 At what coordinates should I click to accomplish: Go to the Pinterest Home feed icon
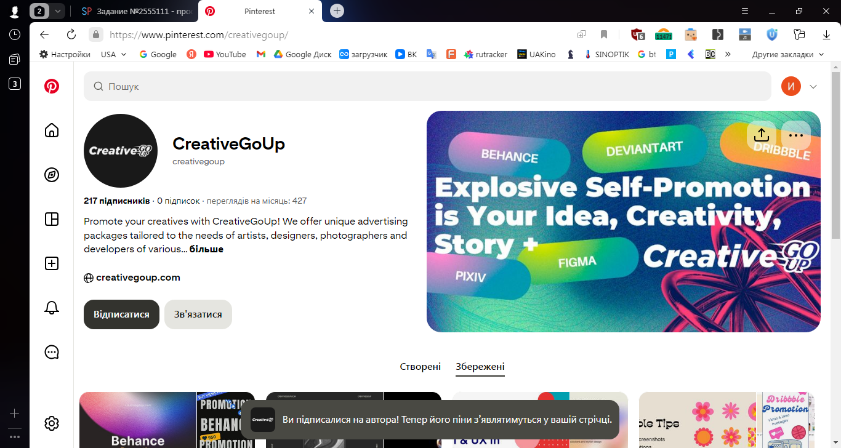(52, 130)
